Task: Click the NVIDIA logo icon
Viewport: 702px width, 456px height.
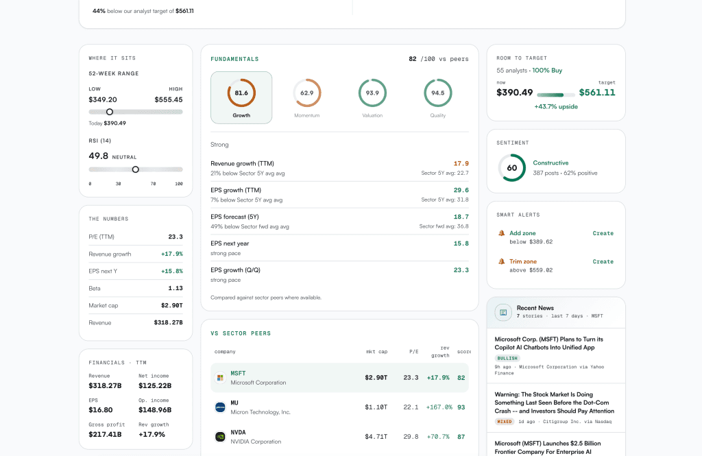Action: 220,437
